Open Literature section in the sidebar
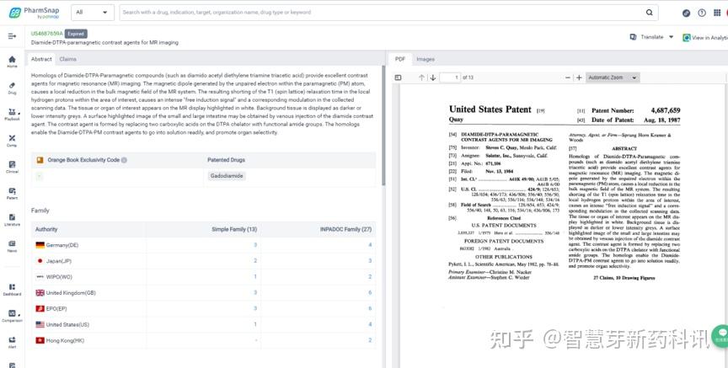 click(x=12, y=220)
